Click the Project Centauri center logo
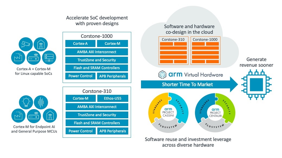Screen dimensions: 282x158 215,113
